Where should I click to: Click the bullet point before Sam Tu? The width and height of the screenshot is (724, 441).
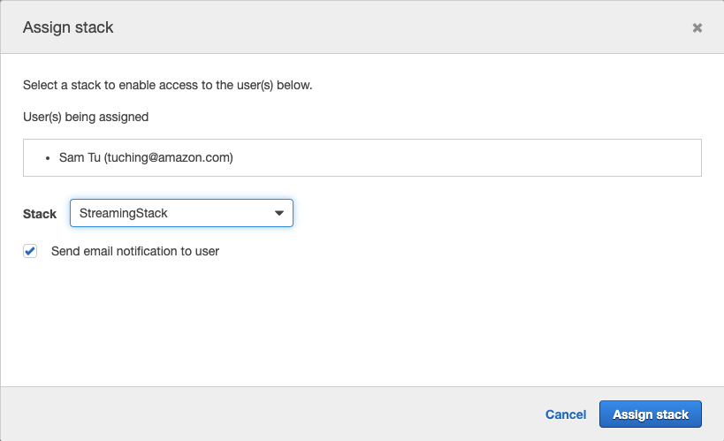(x=47, y=159)
